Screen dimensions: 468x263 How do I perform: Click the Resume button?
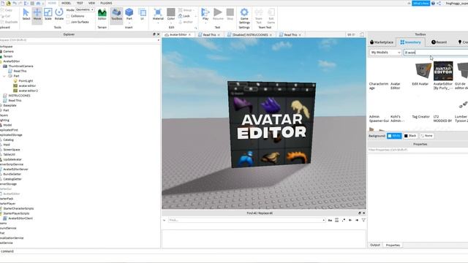coord(218,15)
